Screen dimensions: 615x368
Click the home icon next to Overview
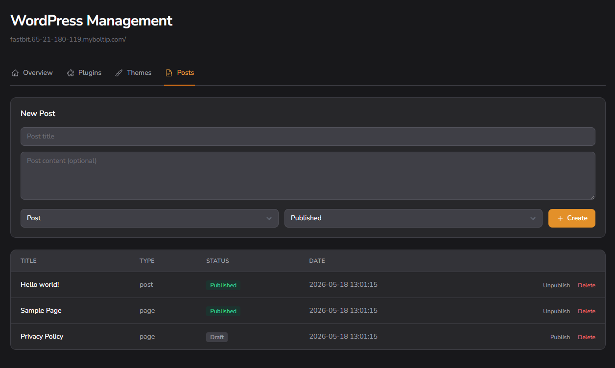click(15, 73)
